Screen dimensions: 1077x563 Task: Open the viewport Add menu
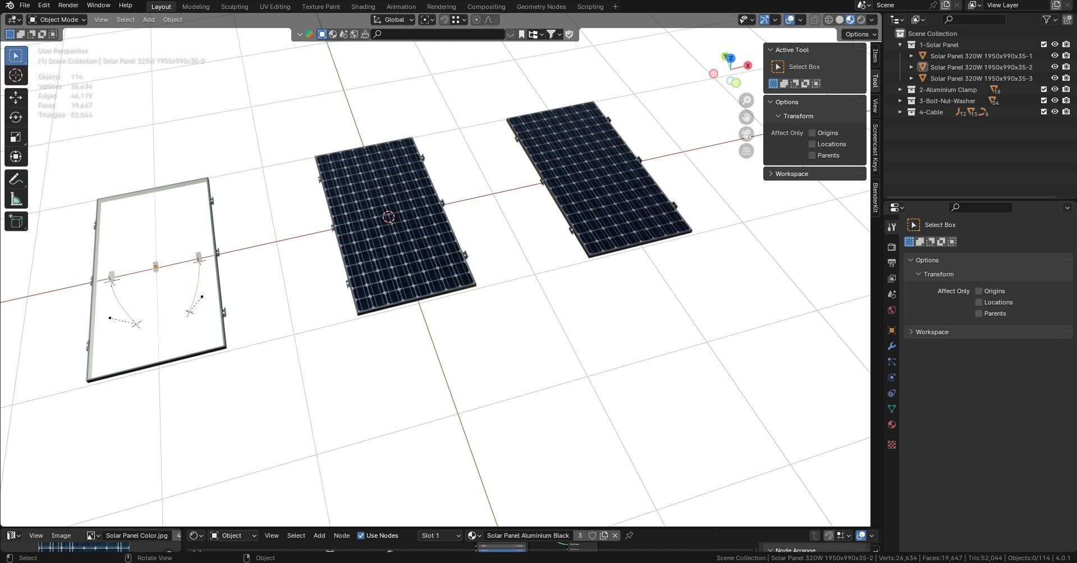click(x=149, y=20)
